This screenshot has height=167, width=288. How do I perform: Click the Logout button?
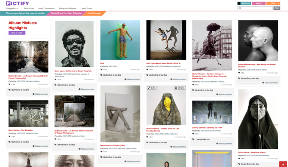[x=259, y=3]
